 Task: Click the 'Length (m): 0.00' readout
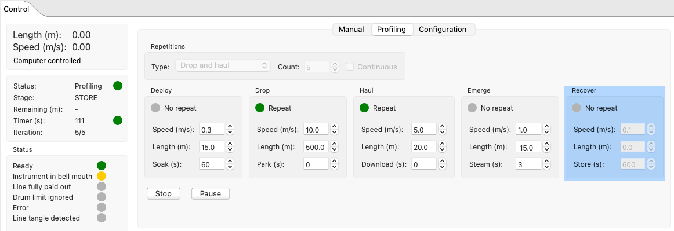52,35
